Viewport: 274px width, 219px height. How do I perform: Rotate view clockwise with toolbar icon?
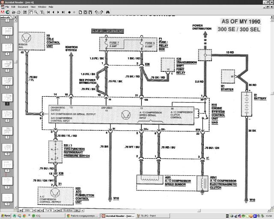coord(101,12)
